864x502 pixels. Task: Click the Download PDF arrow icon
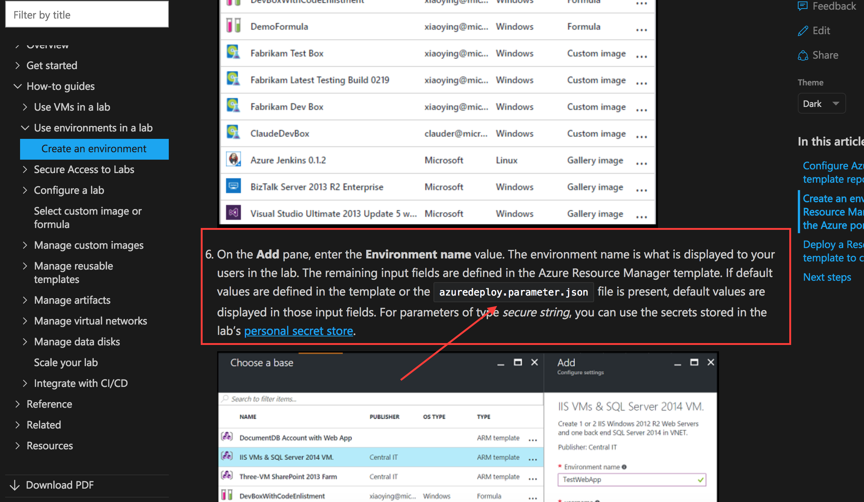click(15, 485)
